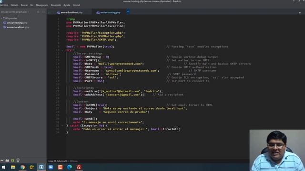Open enviar-hosting.php in the file tree
This screenshot has height=171, width=305.
pos(17,23)
